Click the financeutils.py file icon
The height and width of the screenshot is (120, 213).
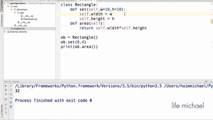(x=22, y=19)
